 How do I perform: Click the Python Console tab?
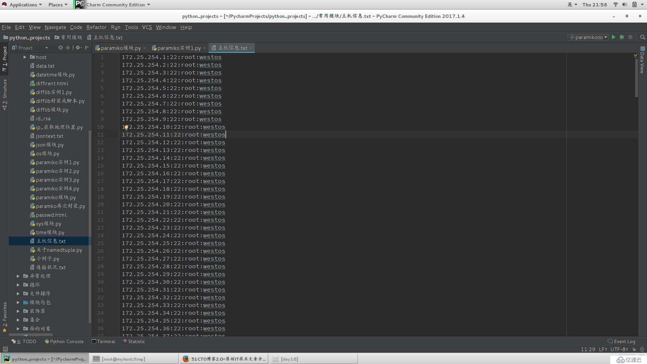64,341
